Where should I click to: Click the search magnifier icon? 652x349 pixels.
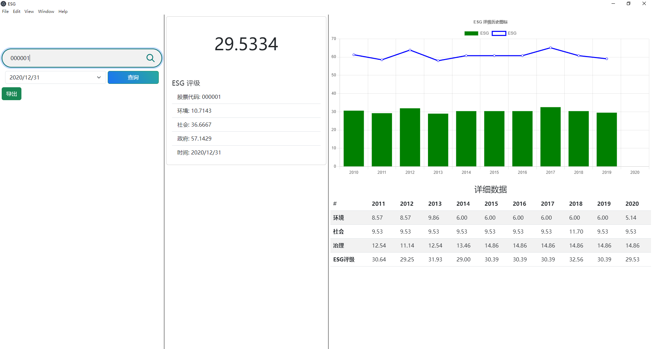(x=151, y=58)
